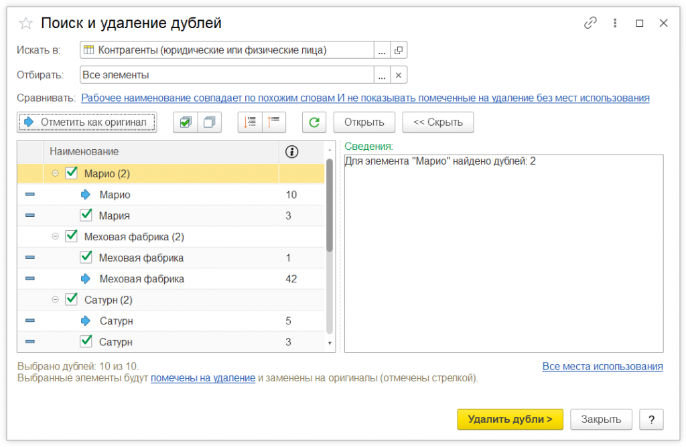
Task: Click the uncheck all duplicates icon
Action: tap(210, 122)
